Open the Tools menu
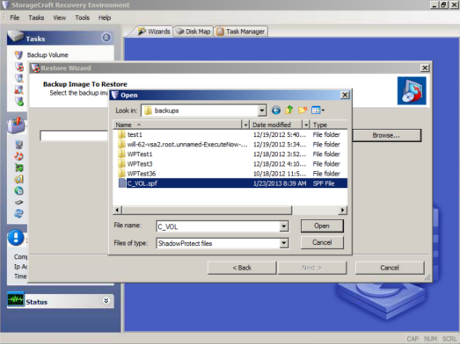Image resolution: width=460 pixels, height=344 pixels. (x=82, y=18)
